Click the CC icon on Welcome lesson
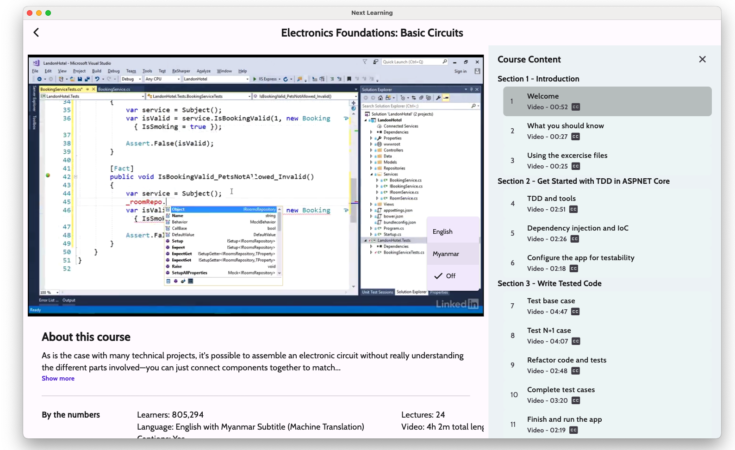The height and width of the screenshot is (450, 735). point(575,107)
